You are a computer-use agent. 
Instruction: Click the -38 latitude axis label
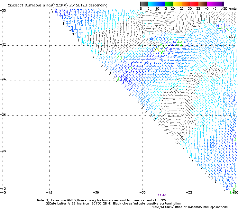tap(3, 151)
